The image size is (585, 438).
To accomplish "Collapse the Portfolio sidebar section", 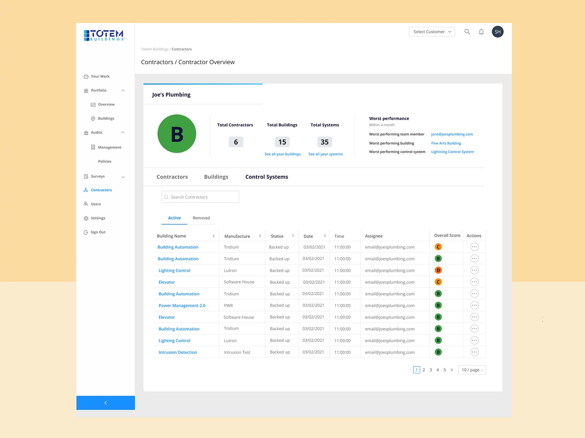I will (x=123, y=91).
